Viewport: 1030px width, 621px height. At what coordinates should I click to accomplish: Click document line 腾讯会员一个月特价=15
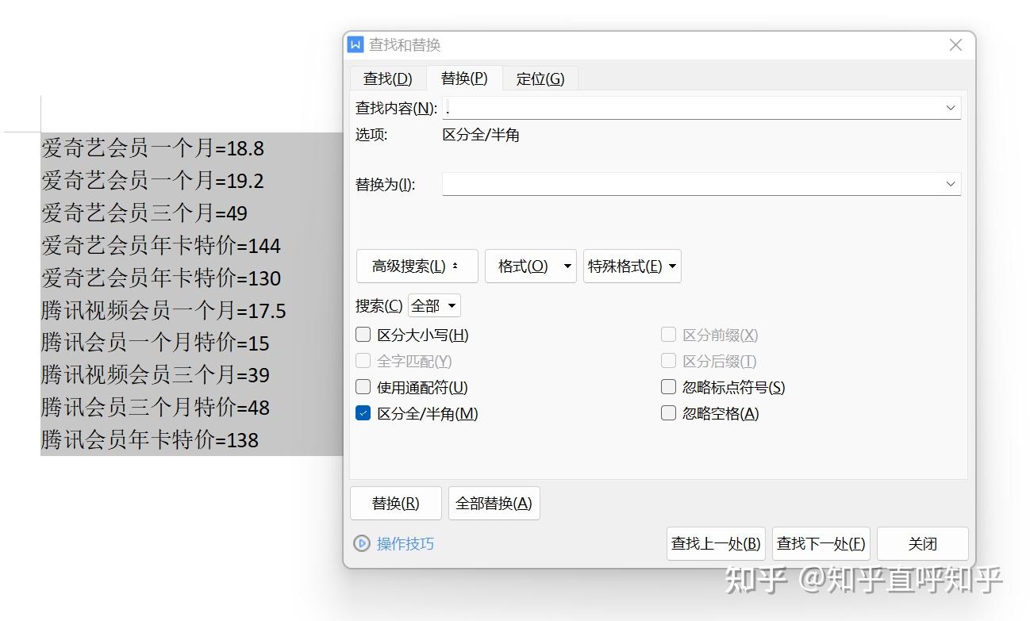point(156,343)
